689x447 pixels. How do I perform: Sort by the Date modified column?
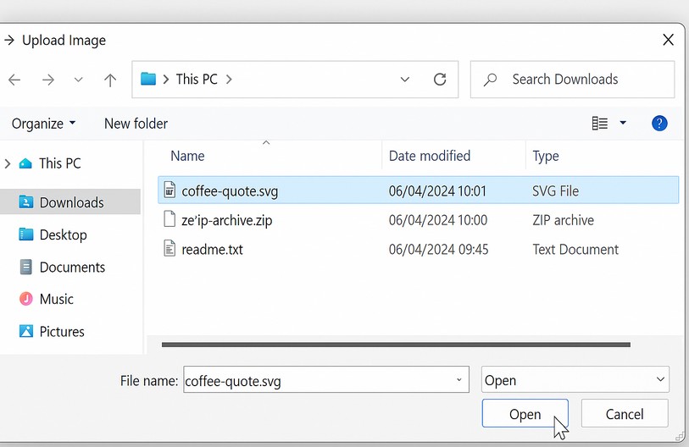[430, 156]
